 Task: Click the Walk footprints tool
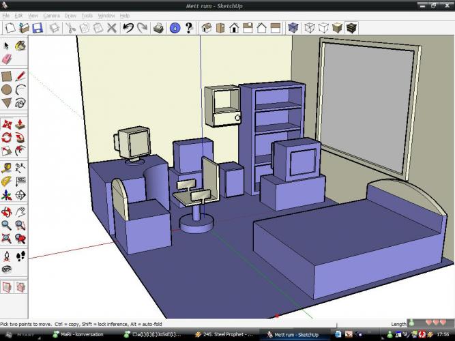[x=20, y=256]
